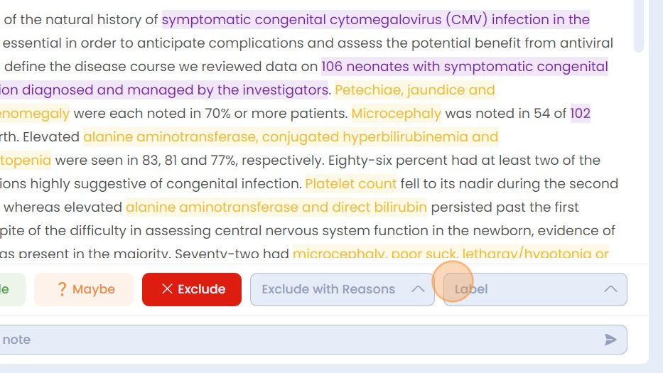The image size is (663, 373).
Task: Click the send note arrow icon
Action: pyautogui.click(x=610, y=340)
